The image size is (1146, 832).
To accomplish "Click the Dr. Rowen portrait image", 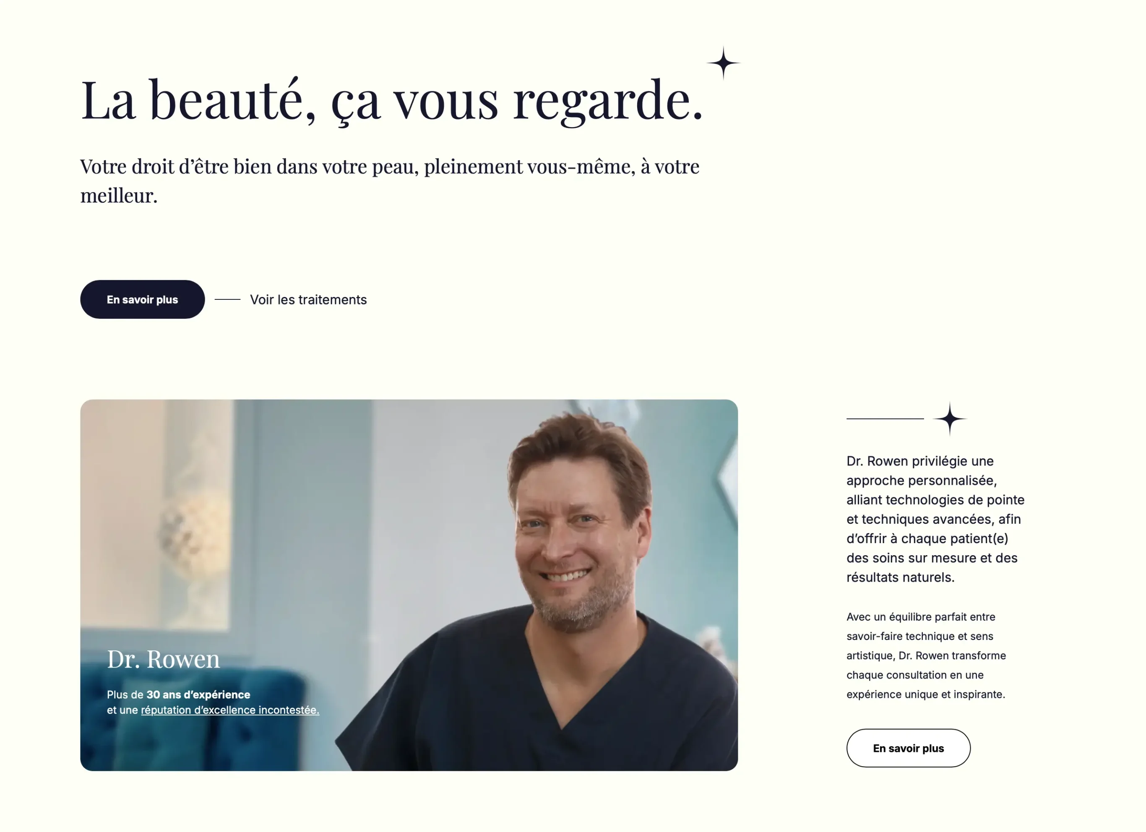I will point(409,585).
